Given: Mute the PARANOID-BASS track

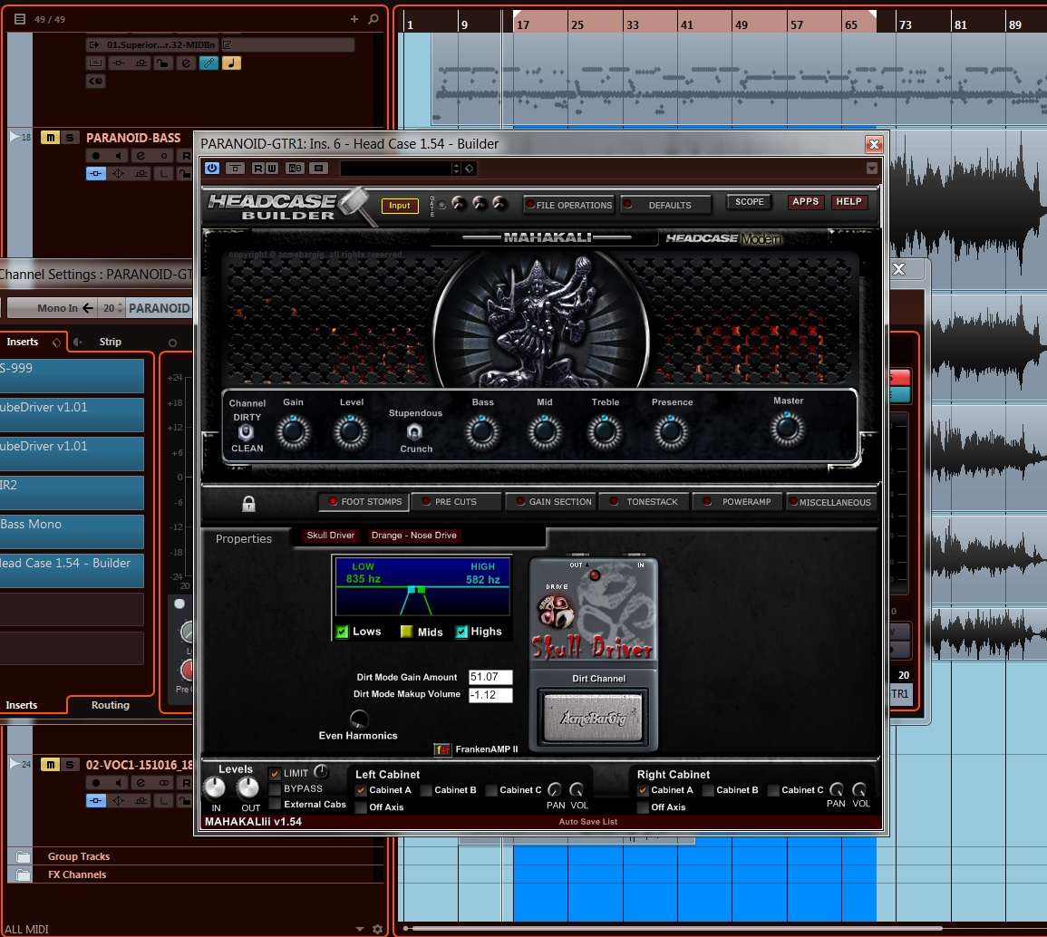Looking at the screenshot, I should click(x=50, y=138).
